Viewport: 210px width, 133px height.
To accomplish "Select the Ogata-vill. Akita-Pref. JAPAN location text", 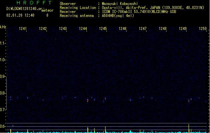I will pos(153,8).
